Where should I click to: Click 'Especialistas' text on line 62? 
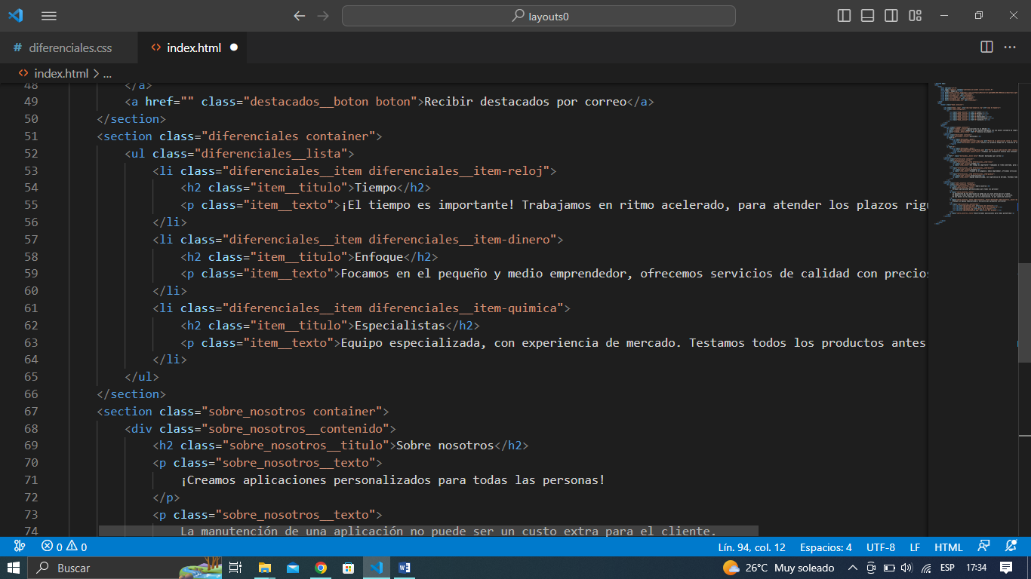[401, 325]
